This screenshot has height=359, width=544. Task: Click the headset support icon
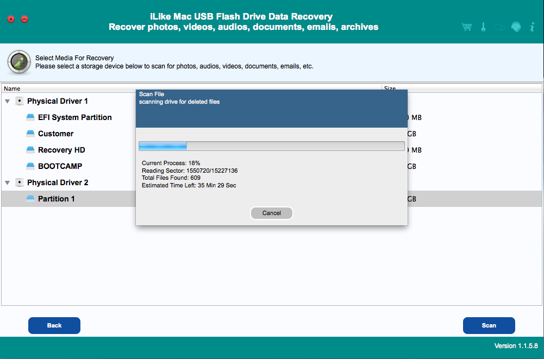(x=516, y=27)
